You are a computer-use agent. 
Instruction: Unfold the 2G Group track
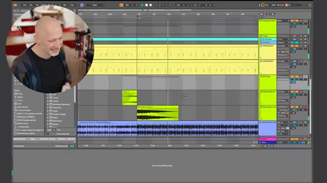tap(261, 76)
